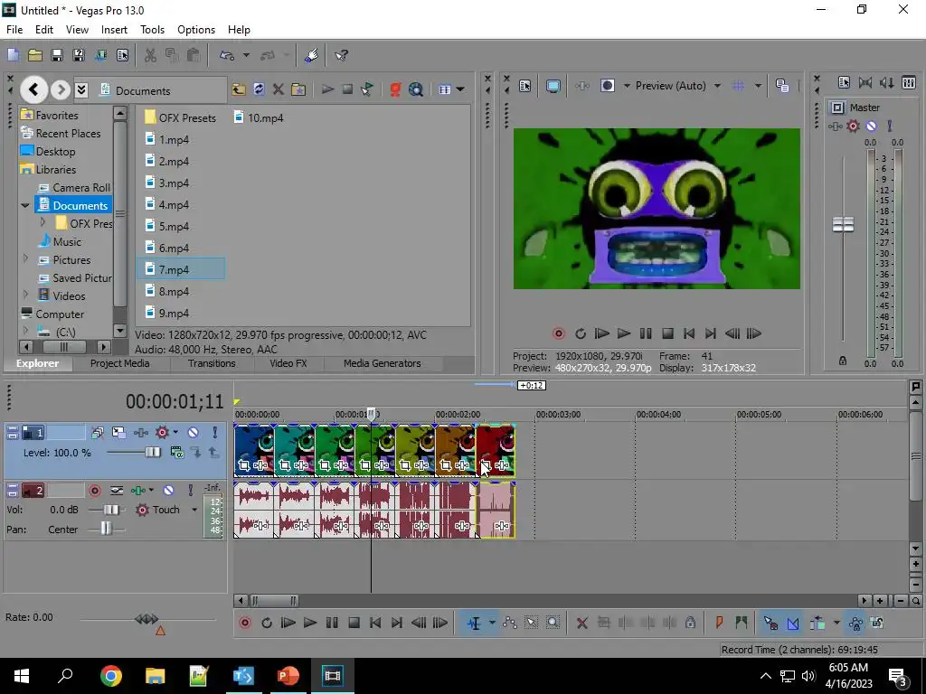Viewport: 926px width, 694px height.
Task: Open the Preview (Auto) quality dropdown
Action: (717, 86)
